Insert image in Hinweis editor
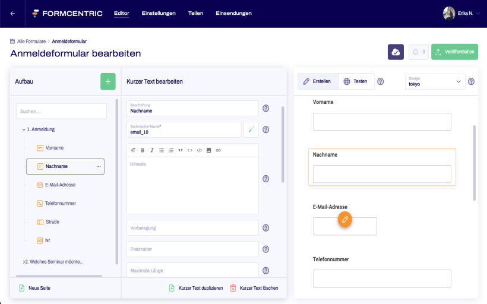Image resolution: width=487 pixels, height=304 pixels. click(208, 150)
